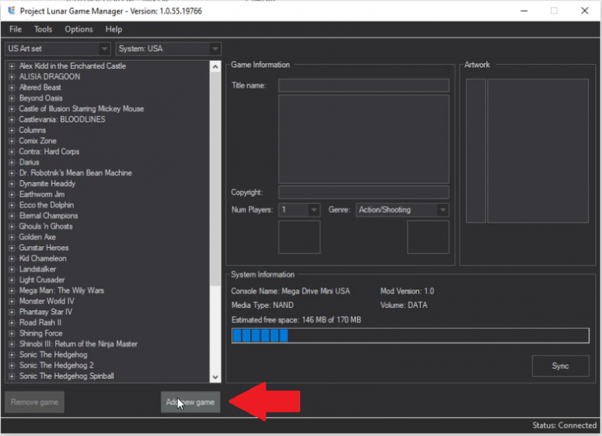Open the Num Players dropdown
The width and height of the screenshot is (602, 436).
point(299,210)
